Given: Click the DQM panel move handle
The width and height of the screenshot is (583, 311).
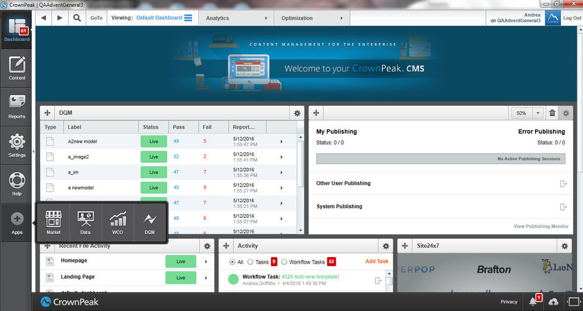Looking at the screenshot, I should click(47, 113).
